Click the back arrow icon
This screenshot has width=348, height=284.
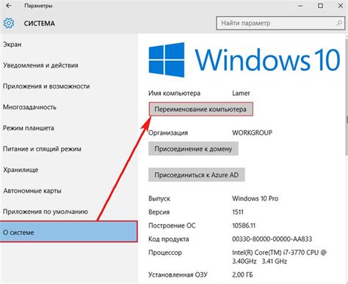[x=9, y=5]
